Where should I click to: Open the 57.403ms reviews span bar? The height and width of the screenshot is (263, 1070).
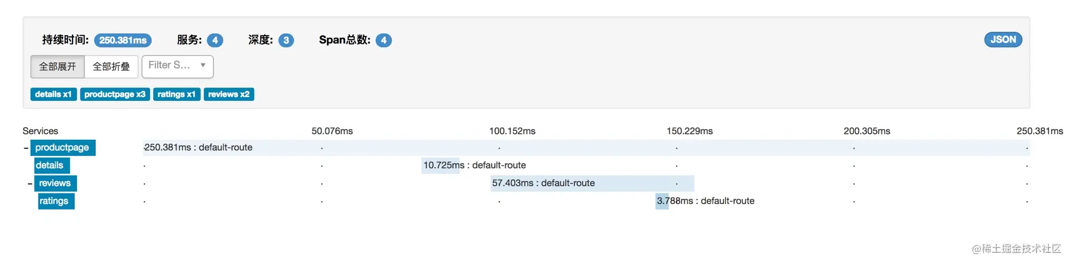[592, 183]
